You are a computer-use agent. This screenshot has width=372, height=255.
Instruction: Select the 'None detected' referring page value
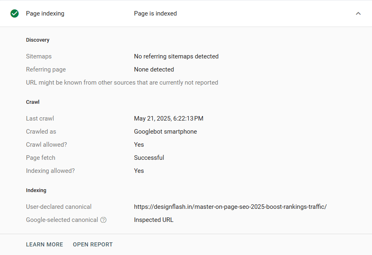[154, 69]
